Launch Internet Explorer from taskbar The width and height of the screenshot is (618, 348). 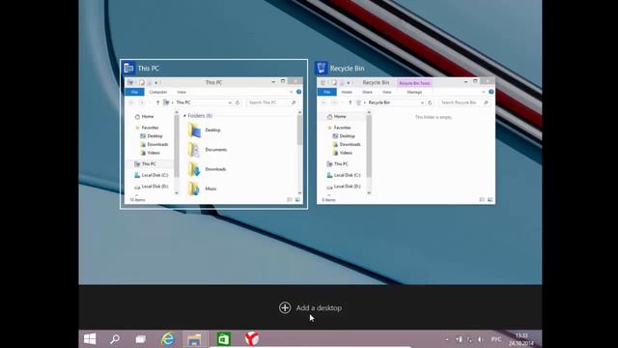(x=168, y=339)
